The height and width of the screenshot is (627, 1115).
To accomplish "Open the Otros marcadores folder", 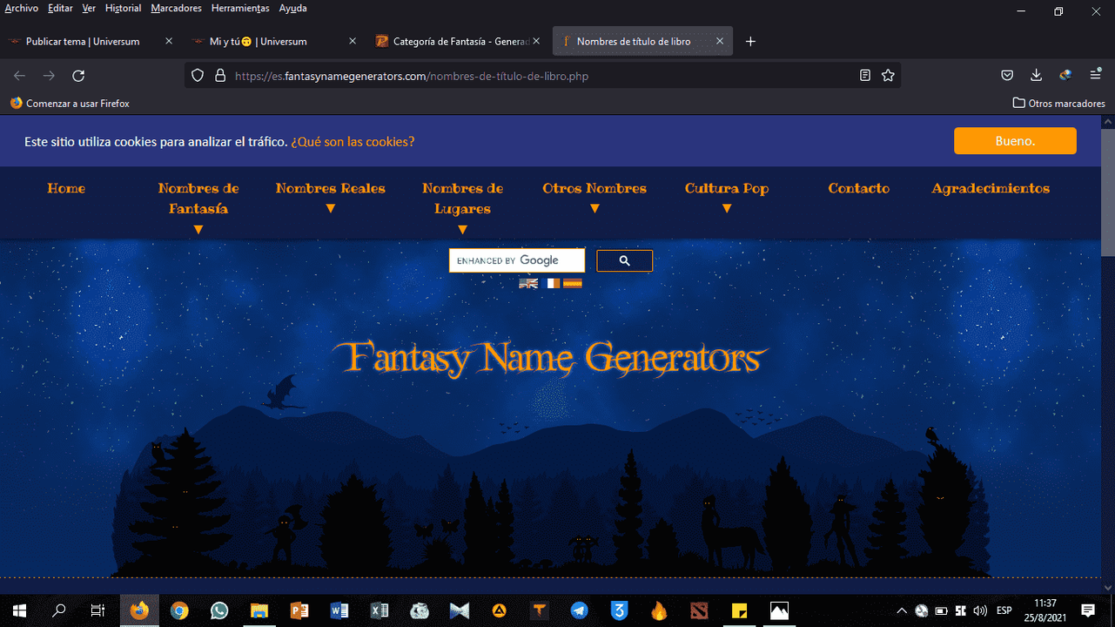I will click(1058, 103).
